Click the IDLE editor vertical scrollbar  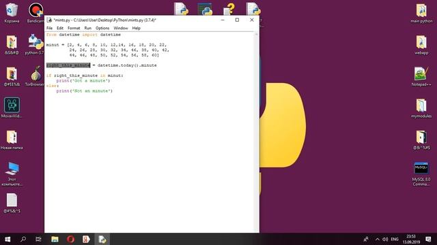pos(257,132)
